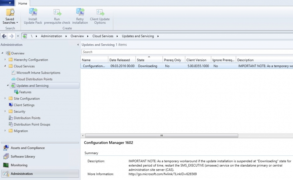Viewport: 293px width, 180px height.
Task: Click the Assets and Compliance workspace icon
Action: [6, 148]
